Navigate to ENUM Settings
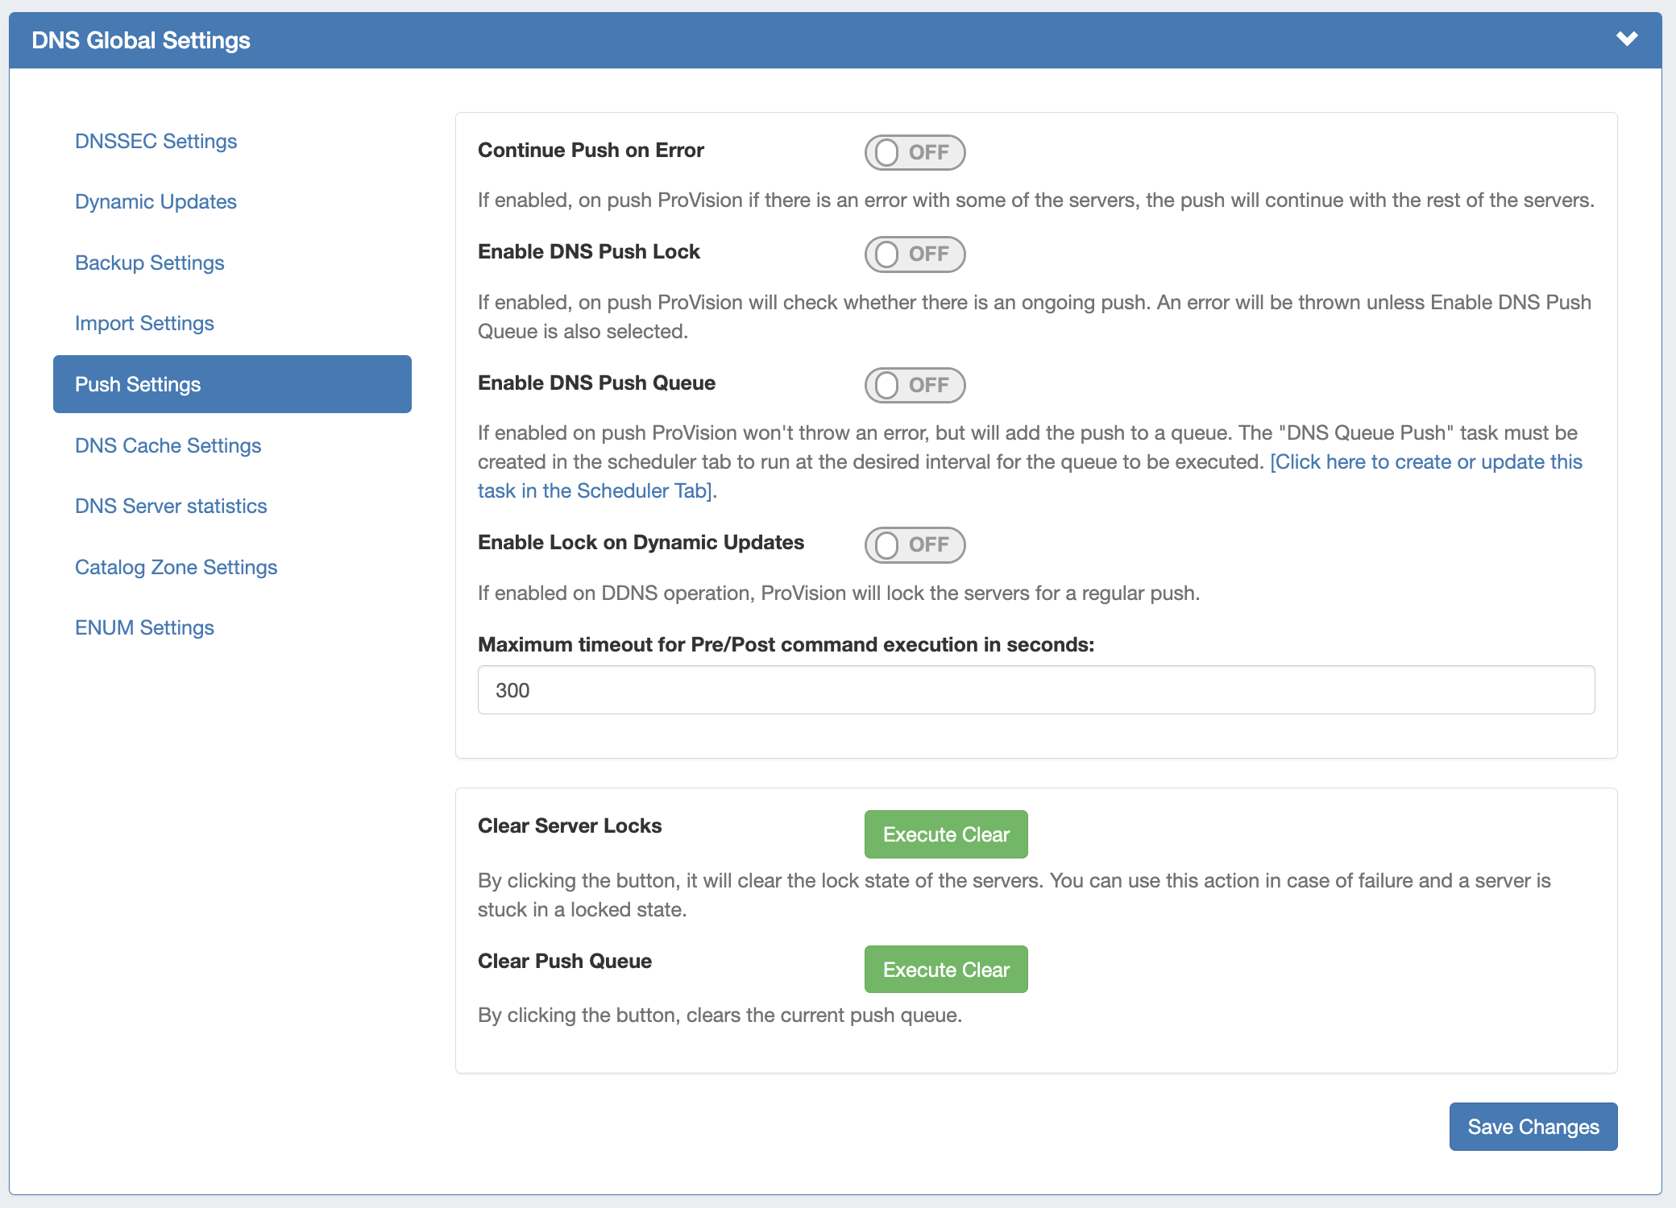1676x1208 pixels. (x=144, y=627)
